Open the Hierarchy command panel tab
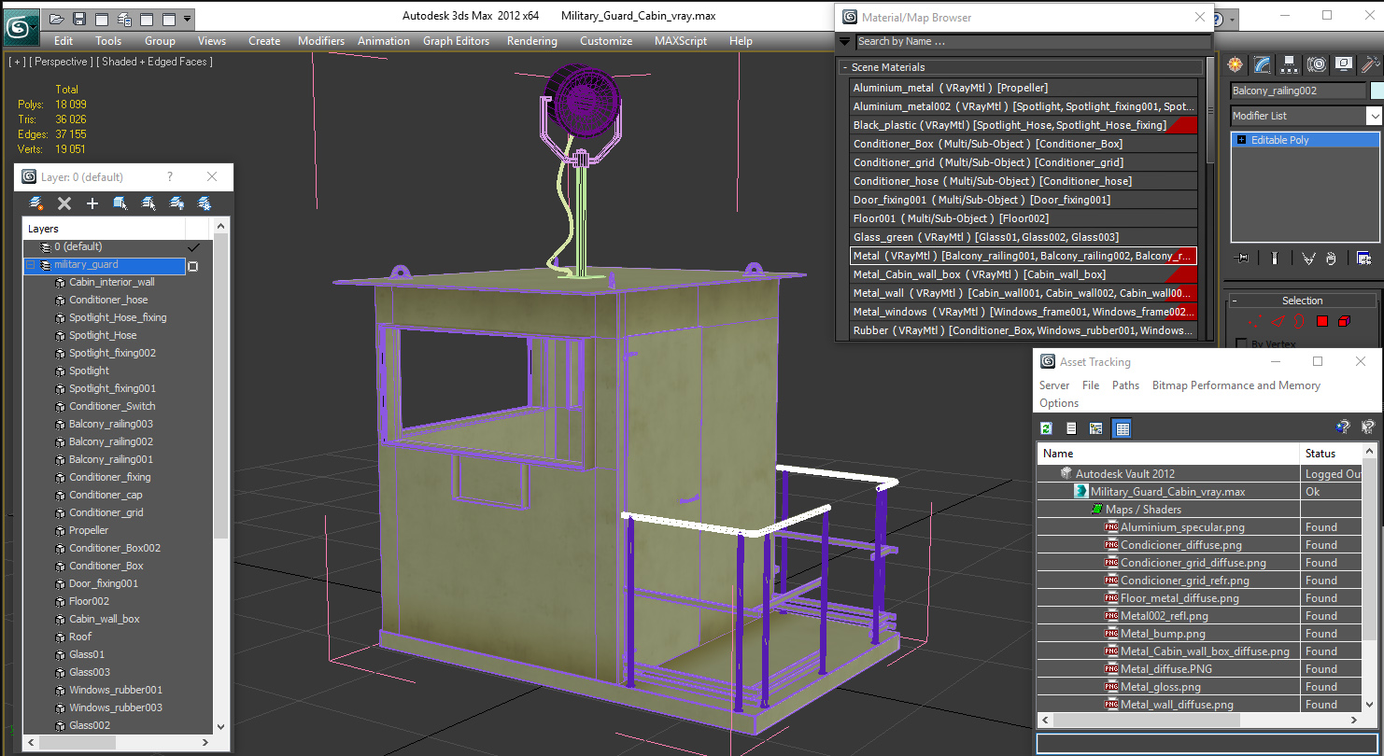Screen dimensions: 1384x756 tap(1290, 64)
